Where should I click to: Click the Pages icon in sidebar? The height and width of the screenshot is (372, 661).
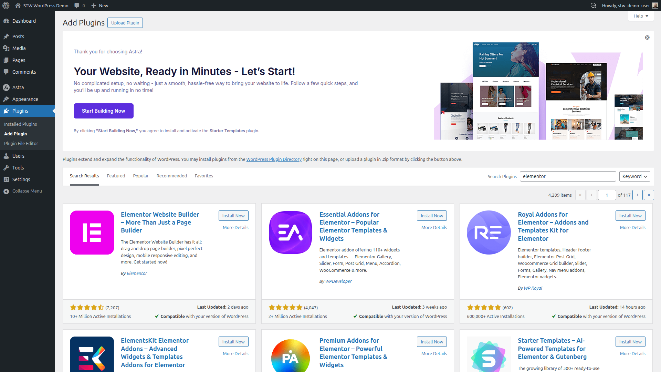click(x=6, y=60)
